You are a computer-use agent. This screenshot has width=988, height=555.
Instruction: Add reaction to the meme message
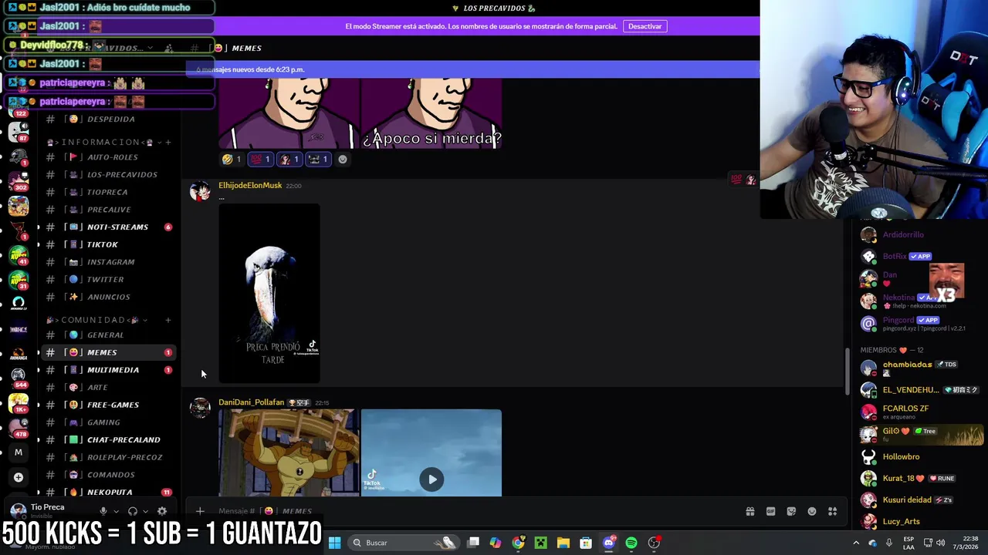pos(343,160)
